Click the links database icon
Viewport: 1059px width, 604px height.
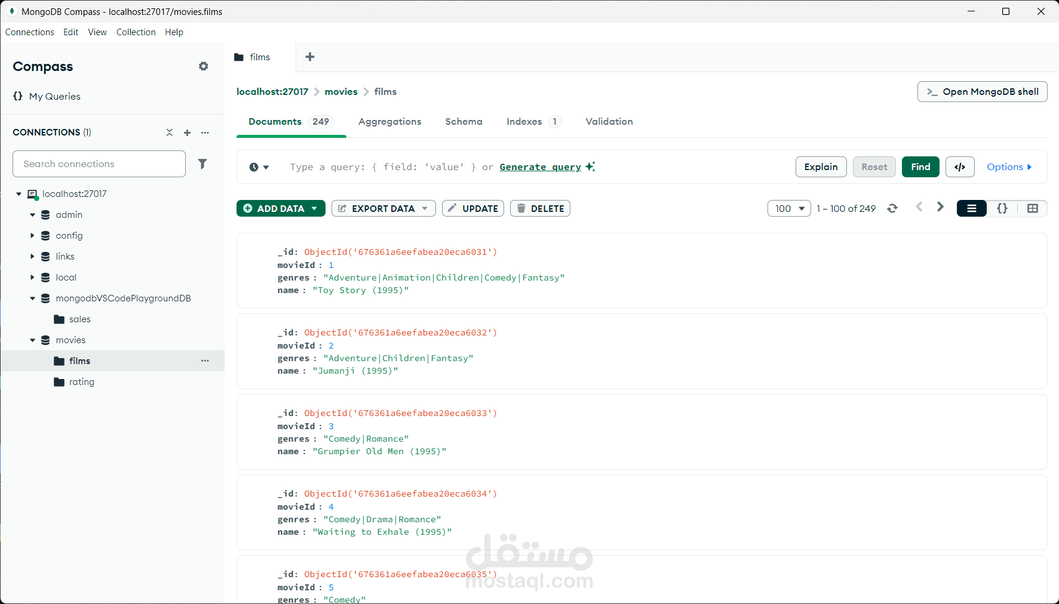point(45,257)
